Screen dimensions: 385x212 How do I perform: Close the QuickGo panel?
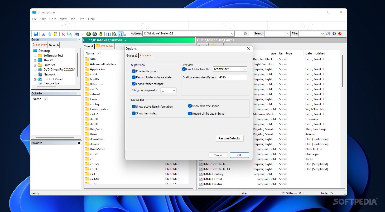[x=79, y=93]
